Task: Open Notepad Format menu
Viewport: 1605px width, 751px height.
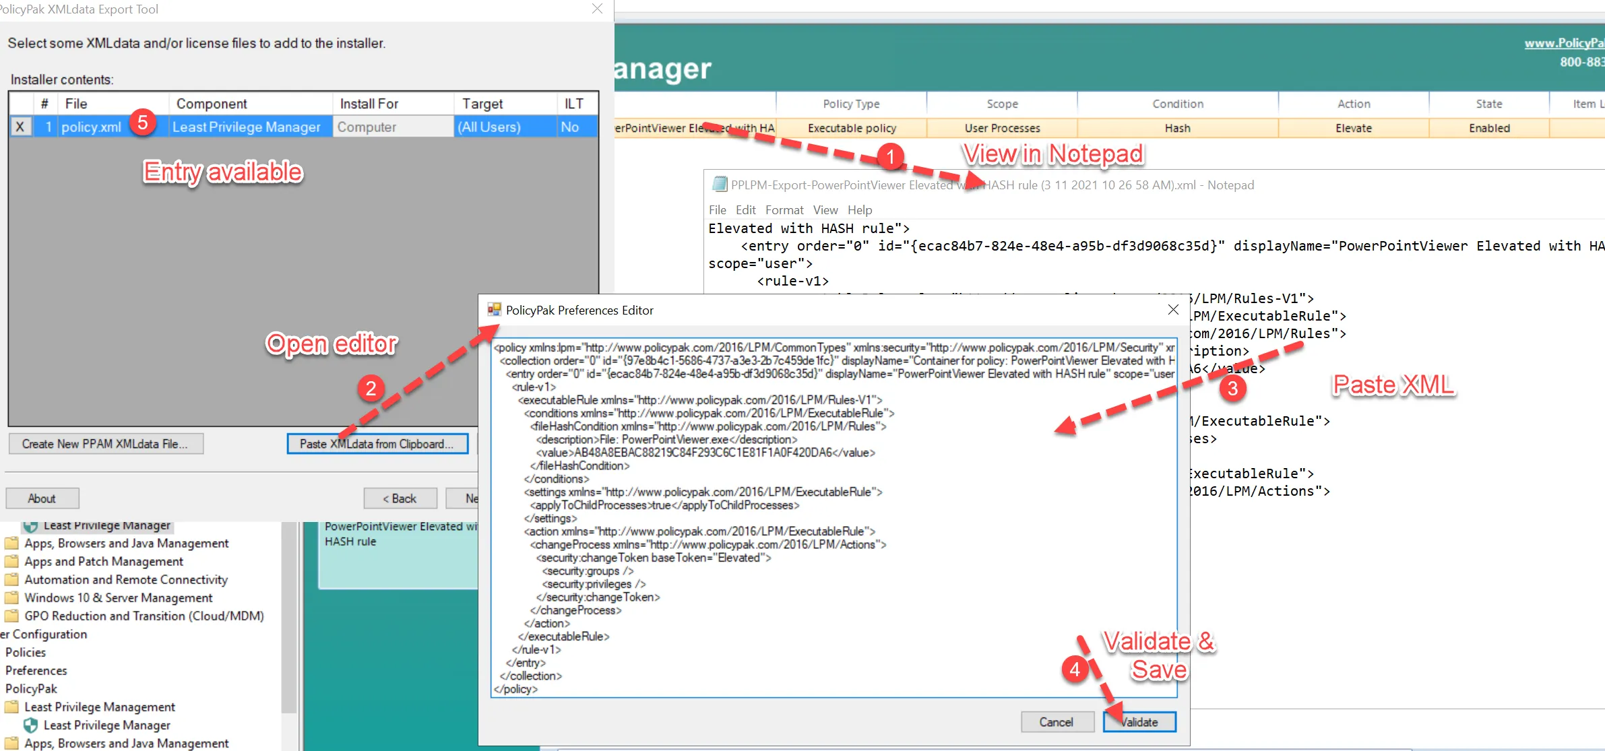Action: tap(784, 209)
